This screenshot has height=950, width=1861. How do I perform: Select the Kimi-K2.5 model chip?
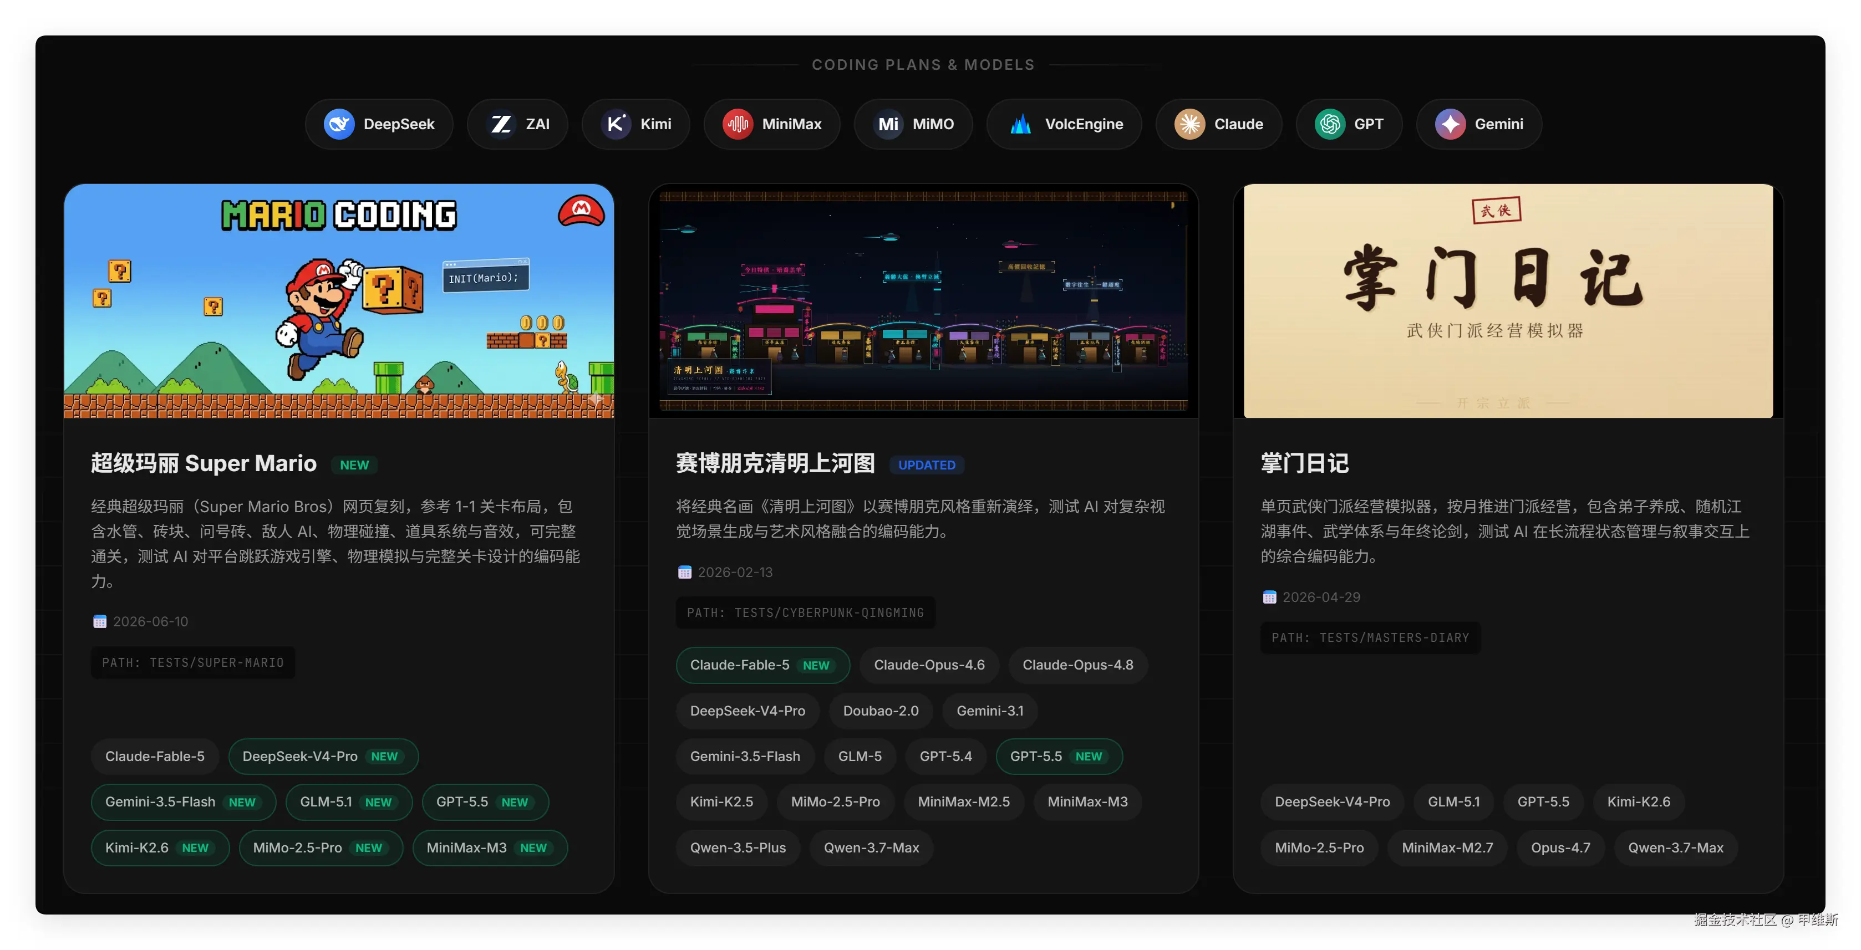tap(721, 802)
